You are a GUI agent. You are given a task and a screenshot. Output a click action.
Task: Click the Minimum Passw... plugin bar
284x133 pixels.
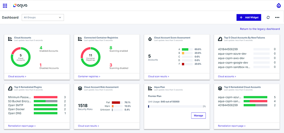46,97
